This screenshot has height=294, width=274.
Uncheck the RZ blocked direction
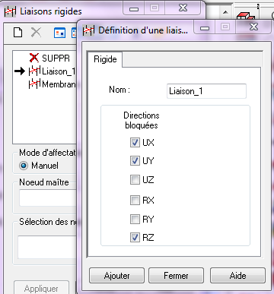pyautogui.click(x=135, y=237)
